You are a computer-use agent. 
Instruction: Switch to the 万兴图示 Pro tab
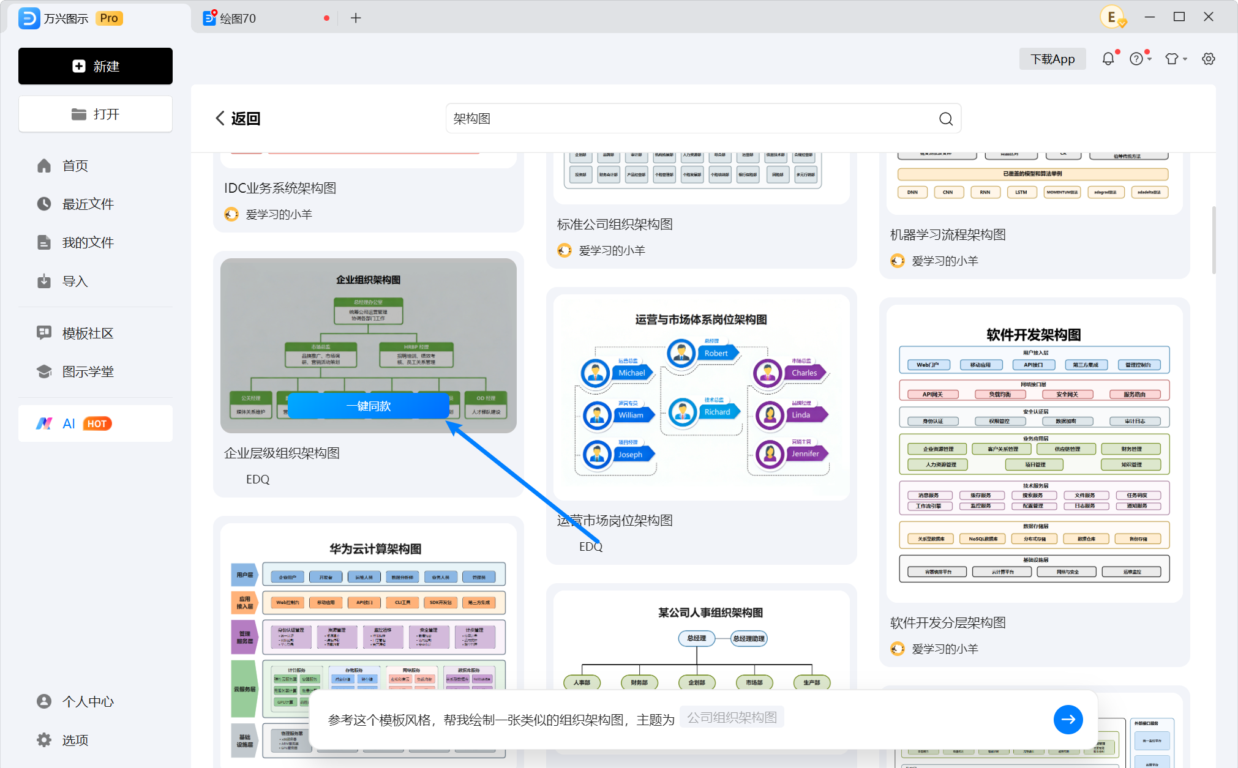[x=99, y=18]
